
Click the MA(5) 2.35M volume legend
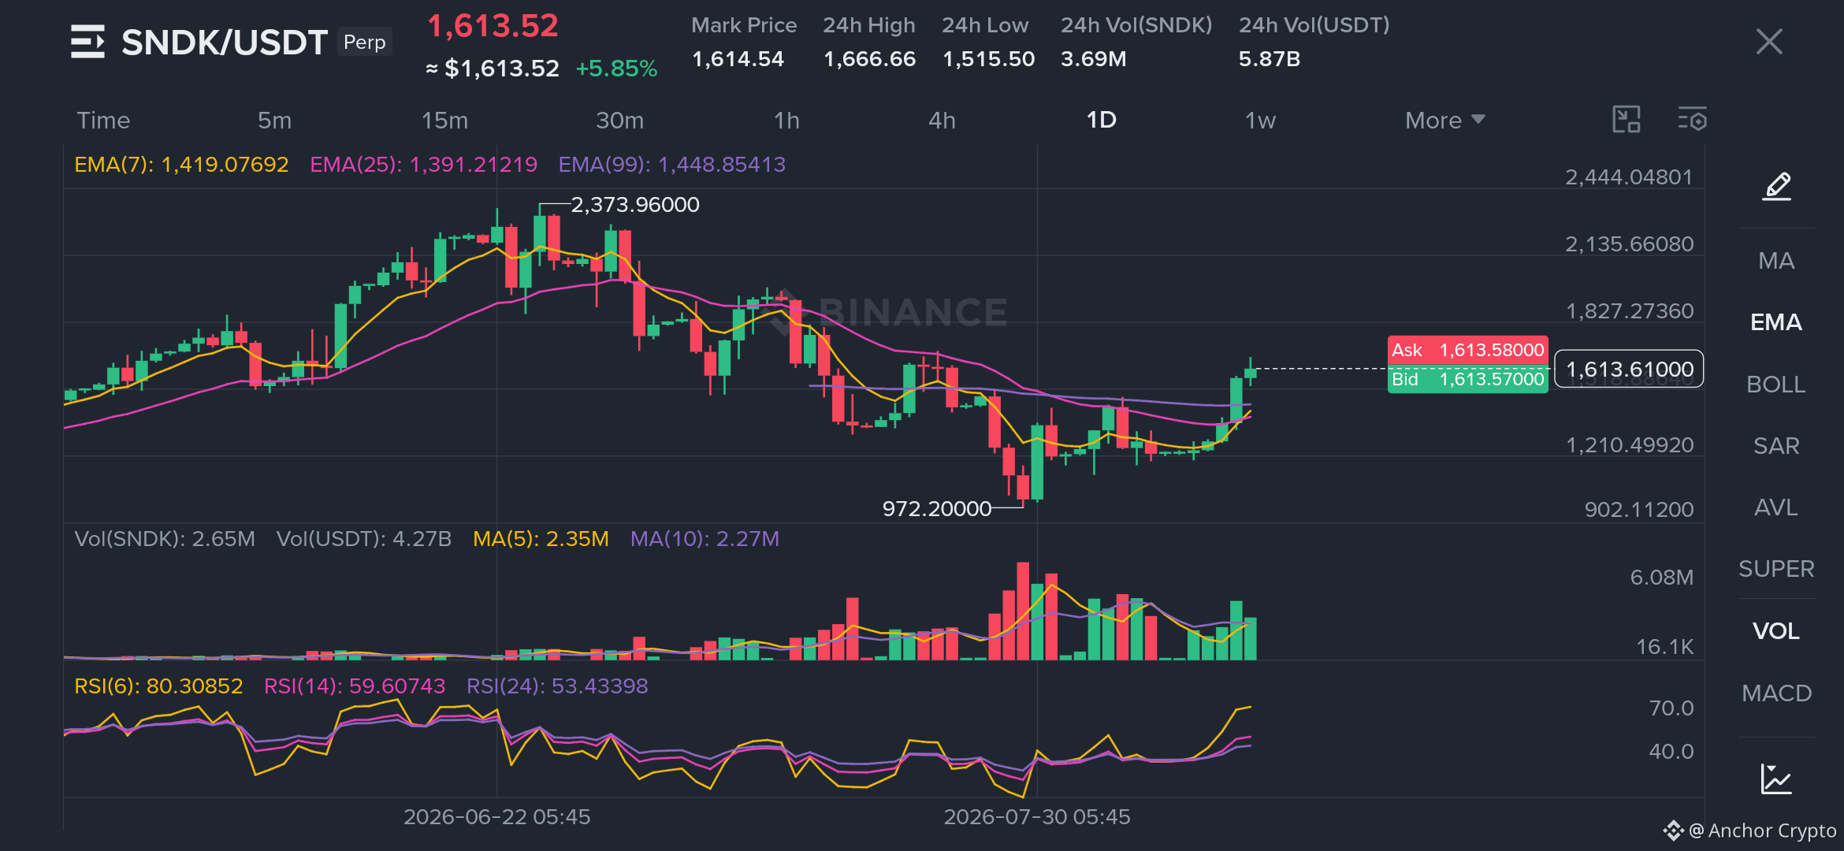[x=541, y=538]
